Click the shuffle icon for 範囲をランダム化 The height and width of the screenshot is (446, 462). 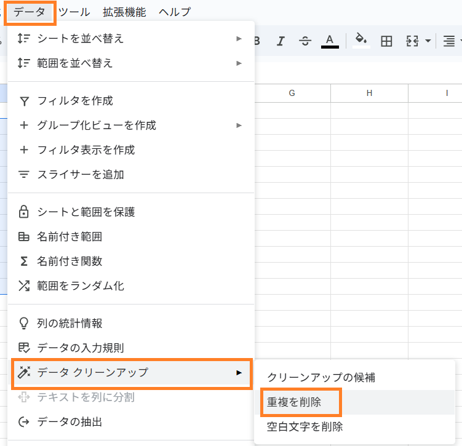point(24,285)
